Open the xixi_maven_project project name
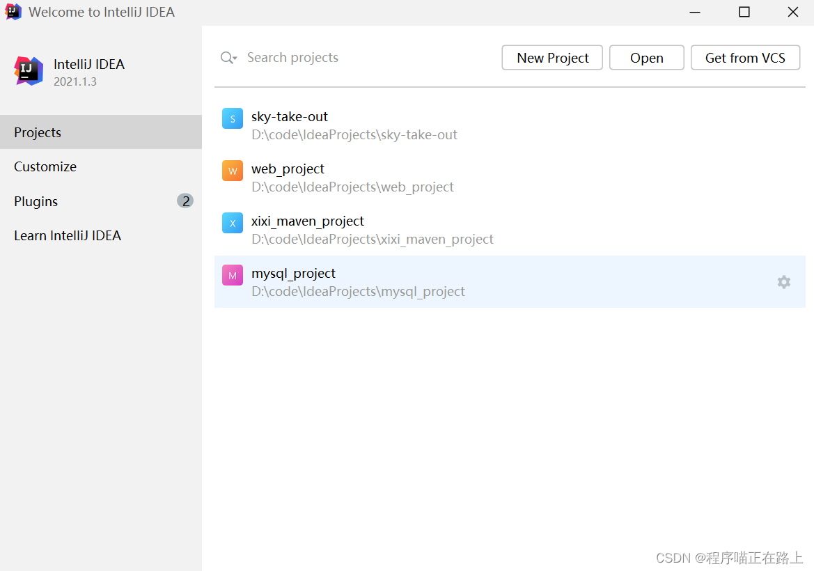The height and width of the screenshot is (571, 814). [307, 221]
